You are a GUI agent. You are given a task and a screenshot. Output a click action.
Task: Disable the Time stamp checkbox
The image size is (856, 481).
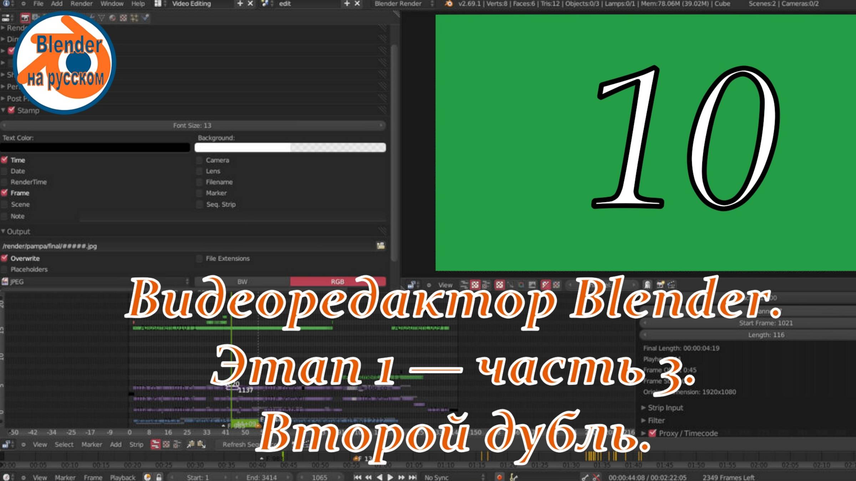tap(5, 160)
